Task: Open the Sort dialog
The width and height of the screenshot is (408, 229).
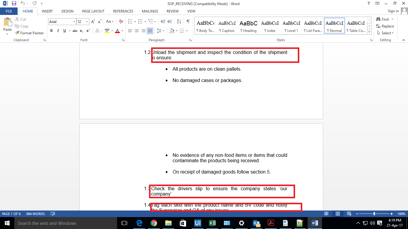Action: 179,21
